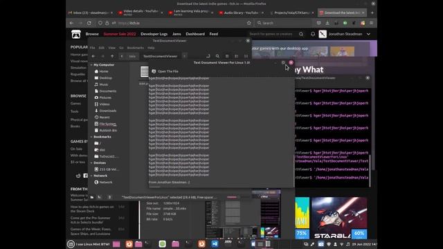Bookmark this page with the star icon
This screenshot has width=443, height=249.
coord(249,23)
